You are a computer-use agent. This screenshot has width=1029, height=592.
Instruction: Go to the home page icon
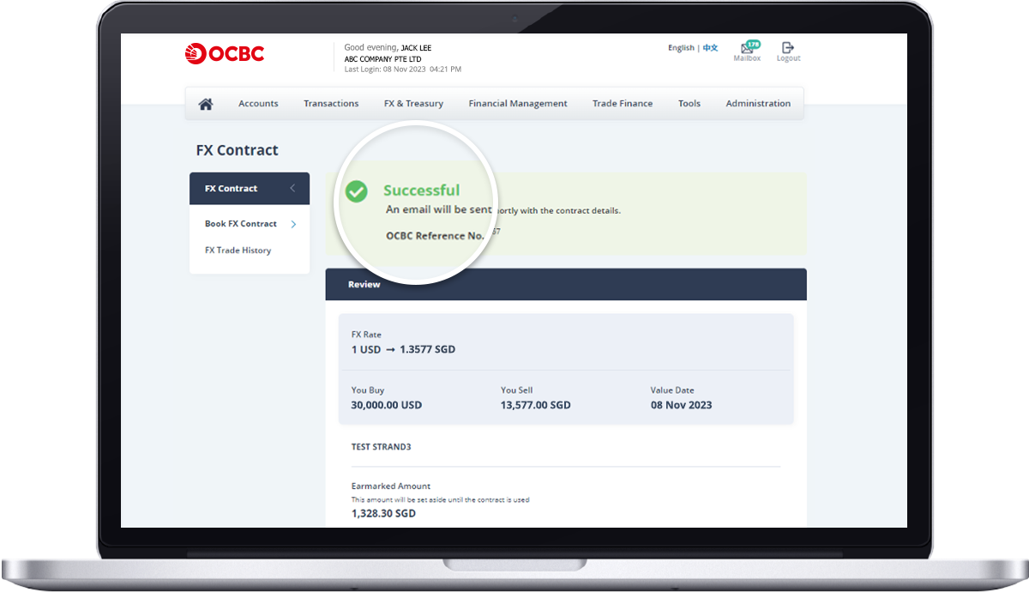[206, 104]
